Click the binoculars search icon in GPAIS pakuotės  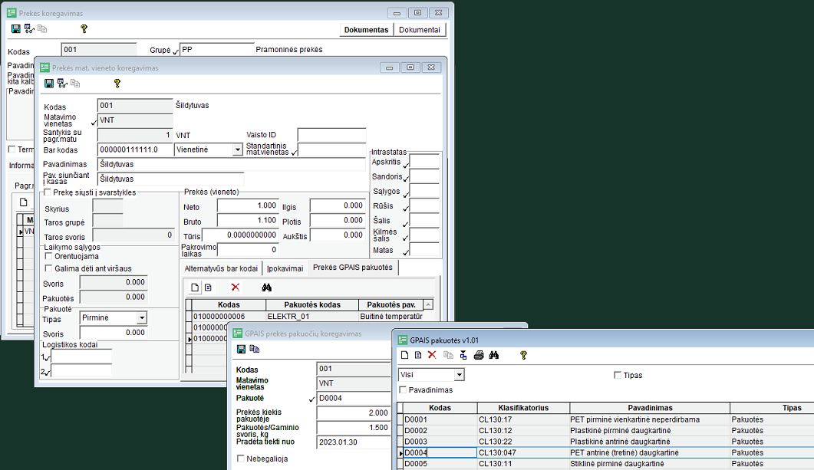(494, 355)
